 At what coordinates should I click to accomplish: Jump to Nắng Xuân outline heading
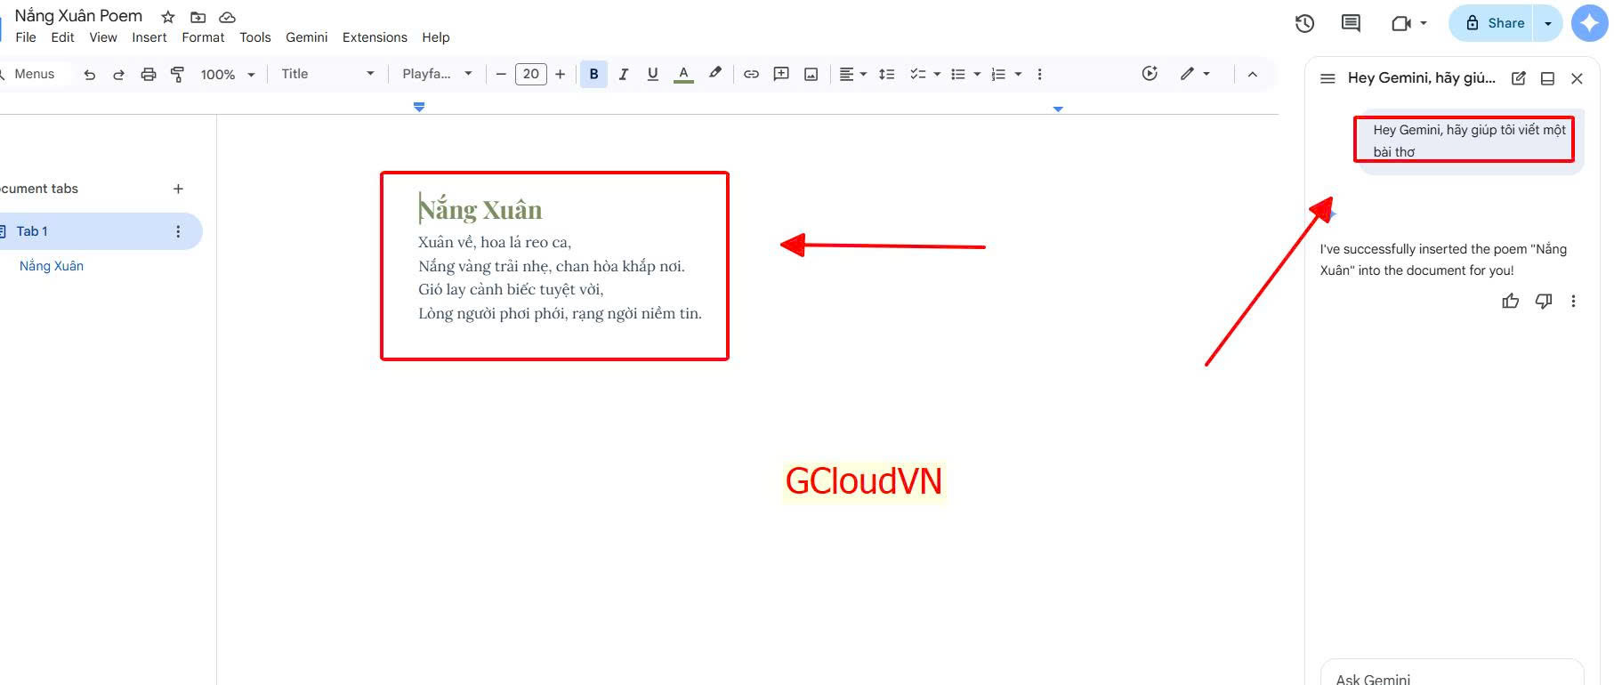pyautogui.click(x=52, y=266)
